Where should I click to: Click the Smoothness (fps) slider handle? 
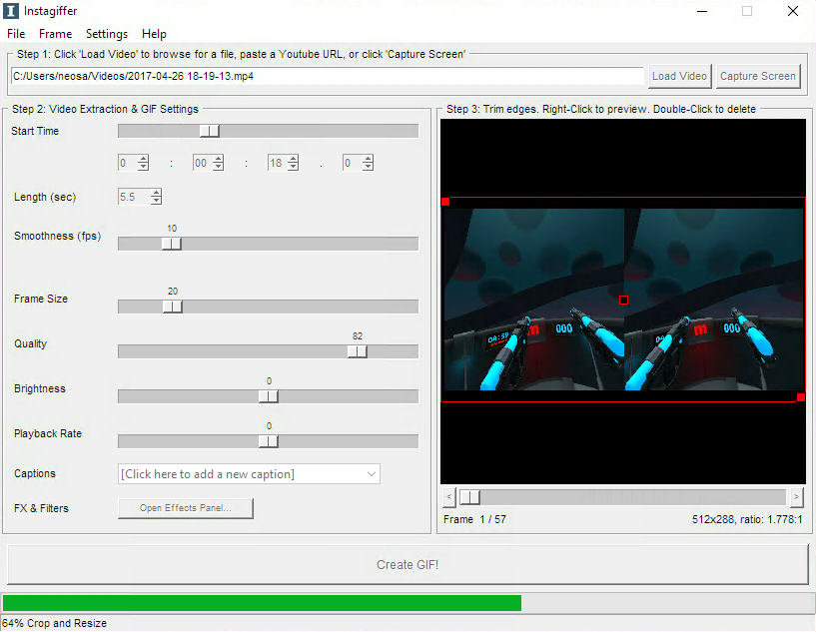(x=171, y=244)
